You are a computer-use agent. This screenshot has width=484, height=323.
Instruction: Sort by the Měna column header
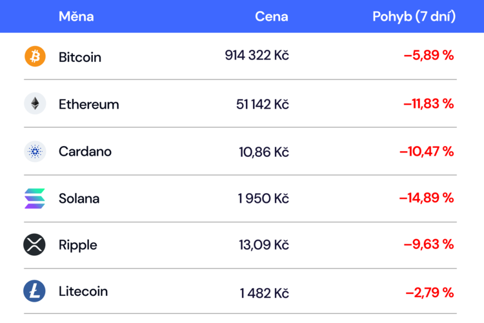pyautogui.click(x=76, y=16)
